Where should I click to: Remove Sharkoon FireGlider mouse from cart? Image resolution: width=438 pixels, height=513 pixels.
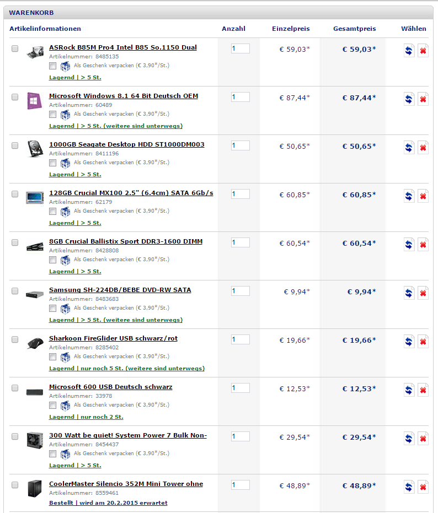pos(423,342)
